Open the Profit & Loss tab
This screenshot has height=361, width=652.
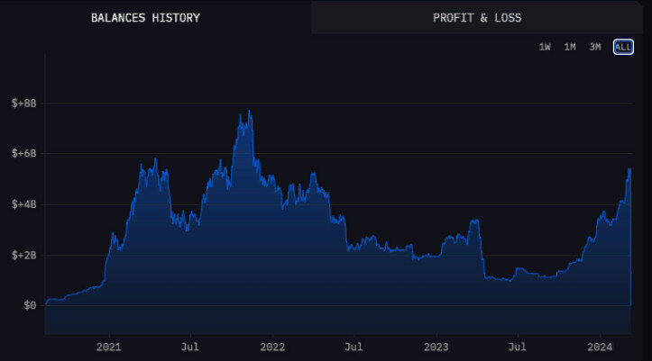(x=477, y=18)
